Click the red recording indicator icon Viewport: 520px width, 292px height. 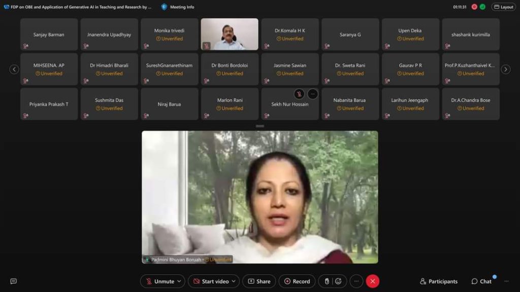click(x=474, y=7)
